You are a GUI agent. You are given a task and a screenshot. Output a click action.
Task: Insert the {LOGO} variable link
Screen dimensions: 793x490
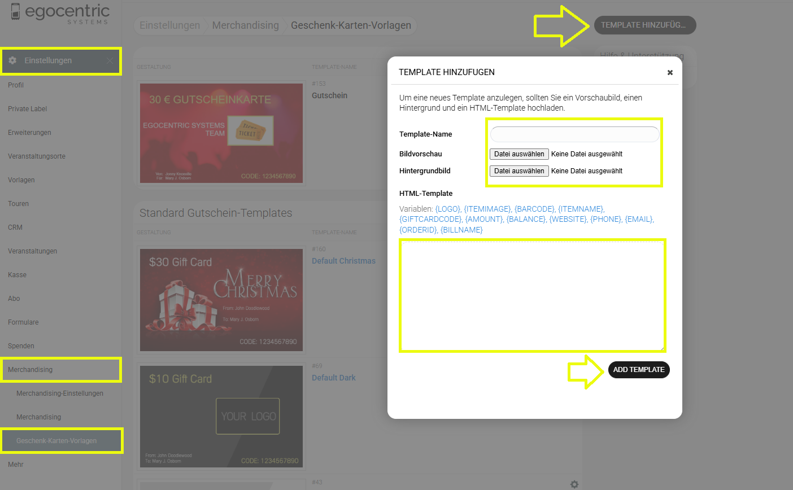pyautogui.click(x=448, y=209)
